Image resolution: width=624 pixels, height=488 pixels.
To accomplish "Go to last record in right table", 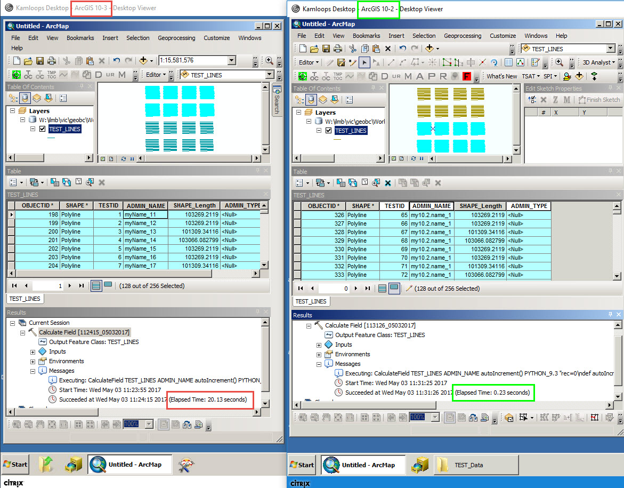I will [x=368, y=289].
